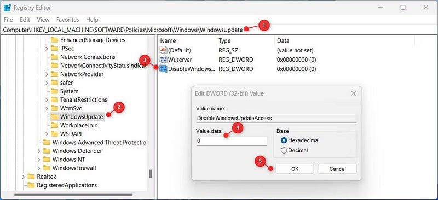This screenshot has height=200, width=438.
Task: Click the DisableWindows... DWORD value icon
Action: pyautogui.click(x=163, y=69)
